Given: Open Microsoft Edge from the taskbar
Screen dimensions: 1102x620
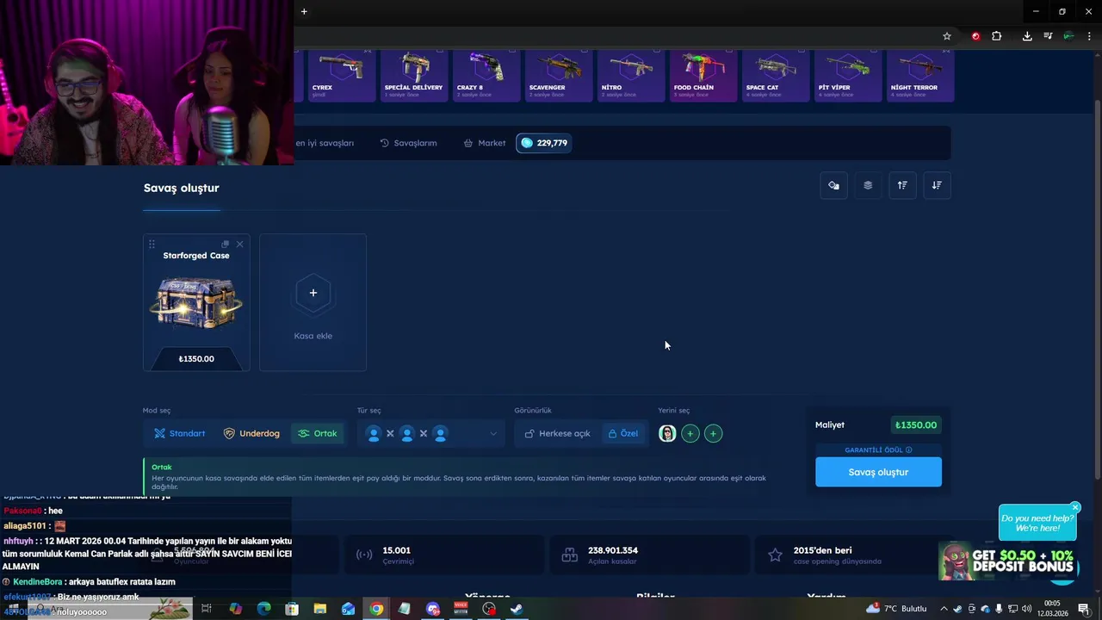Looking at the screenshot, I should [263, 609].
